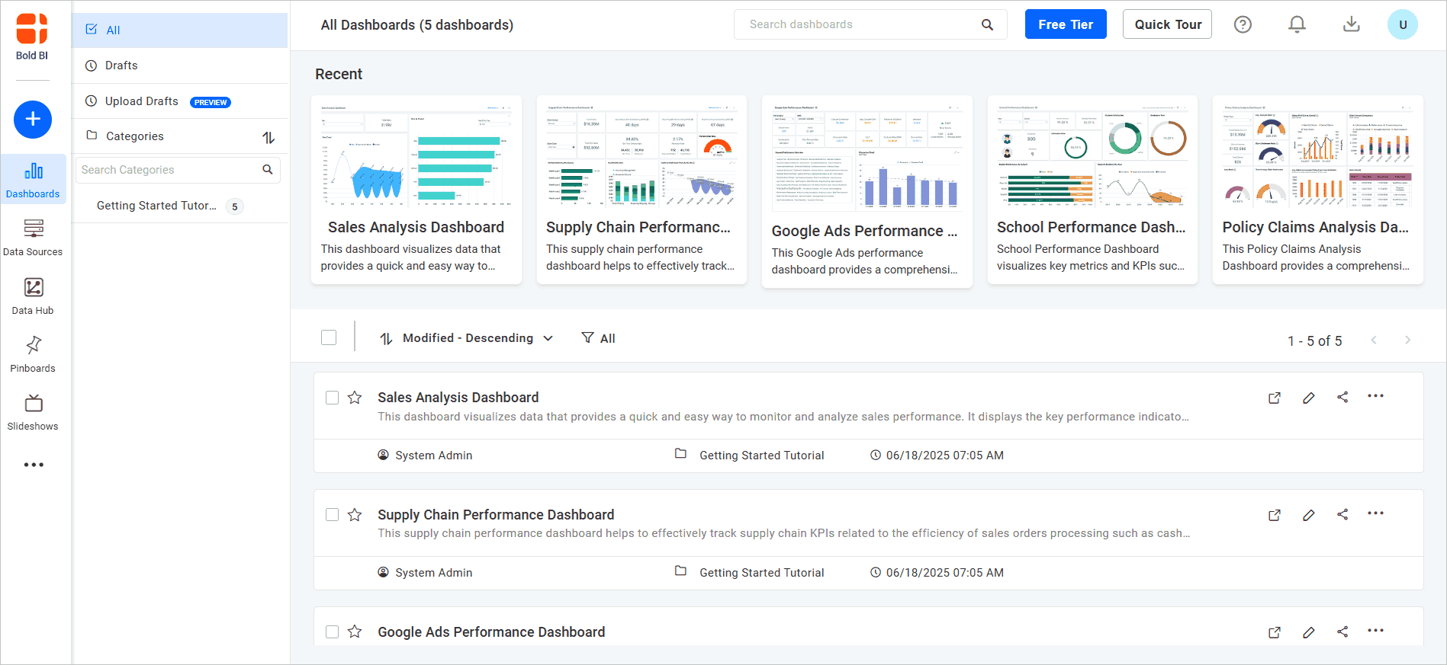Open more options for Sales Analysis Dashboard

1375,396
